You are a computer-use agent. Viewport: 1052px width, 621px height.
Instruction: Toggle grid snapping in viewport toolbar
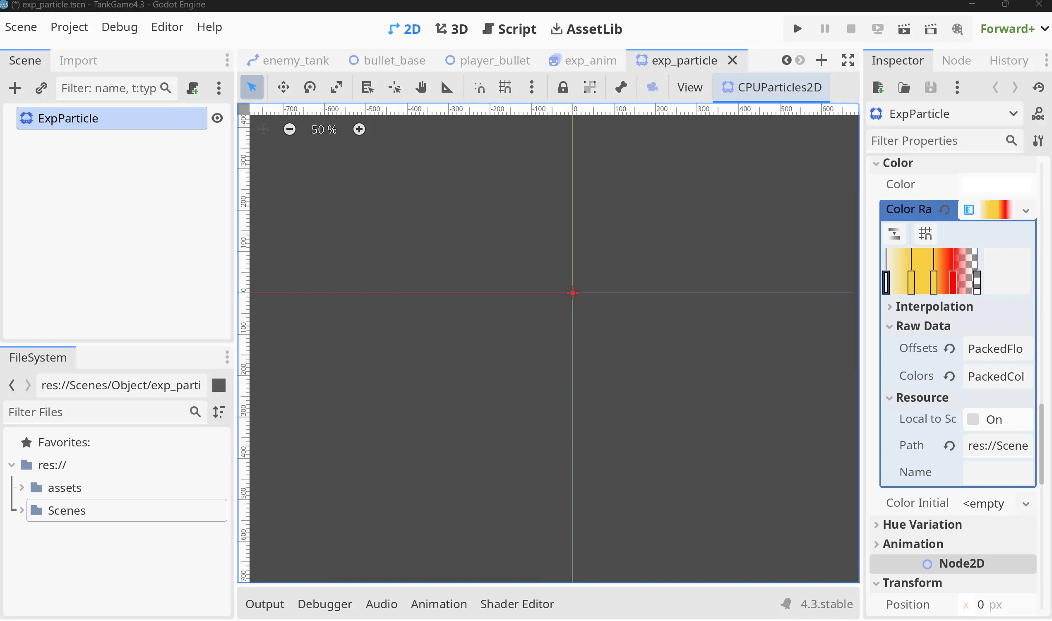pyautogui.click(x=505, y=87)
